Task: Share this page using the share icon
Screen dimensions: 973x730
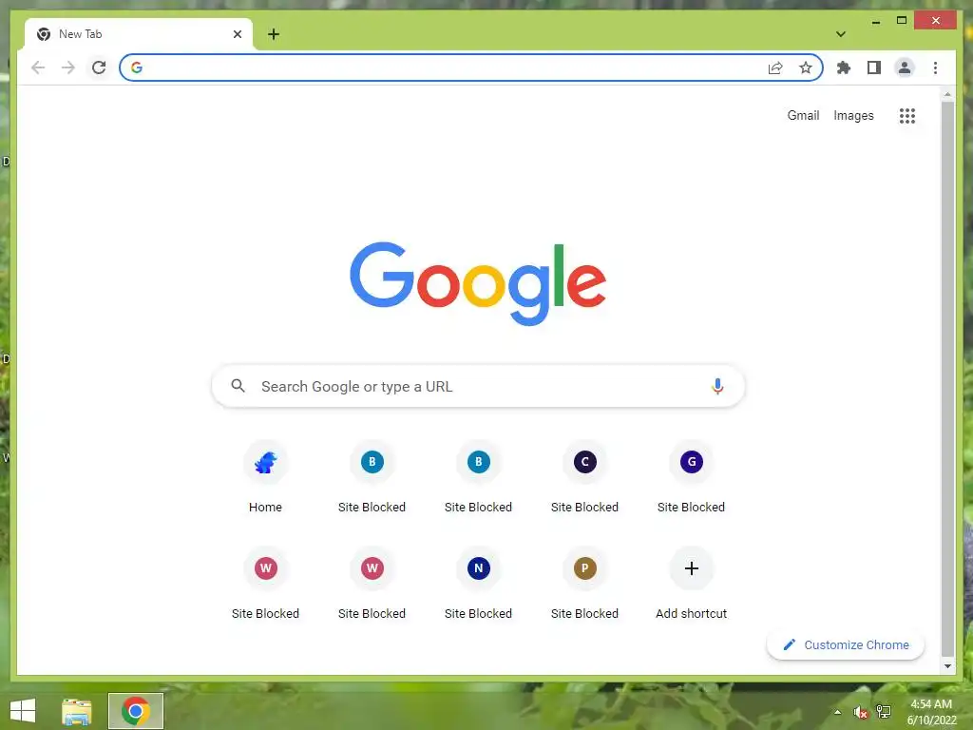Action: point(775,67)
